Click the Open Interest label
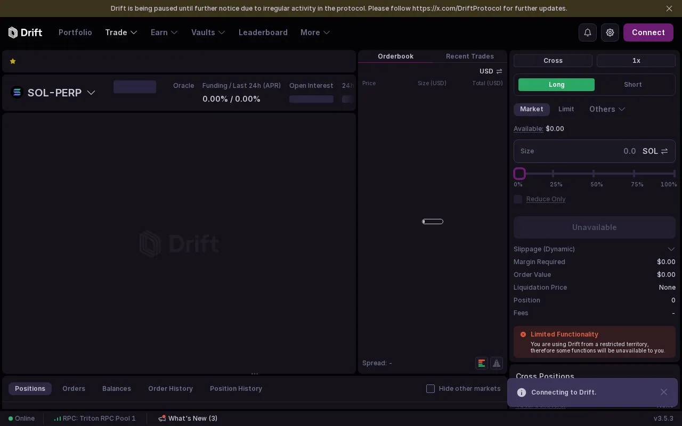Screen dimensions: 682x426 click(x=311, y=86)
